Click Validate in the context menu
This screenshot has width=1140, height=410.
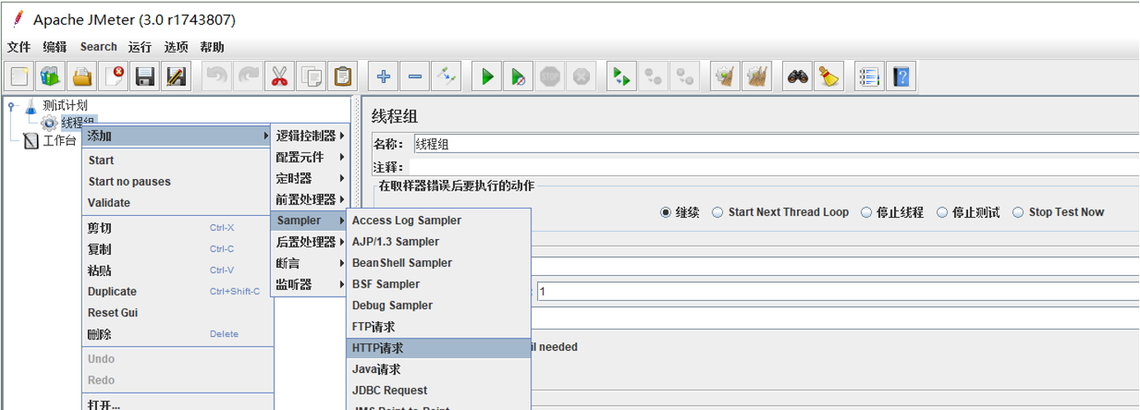click(x=178, y=203)
